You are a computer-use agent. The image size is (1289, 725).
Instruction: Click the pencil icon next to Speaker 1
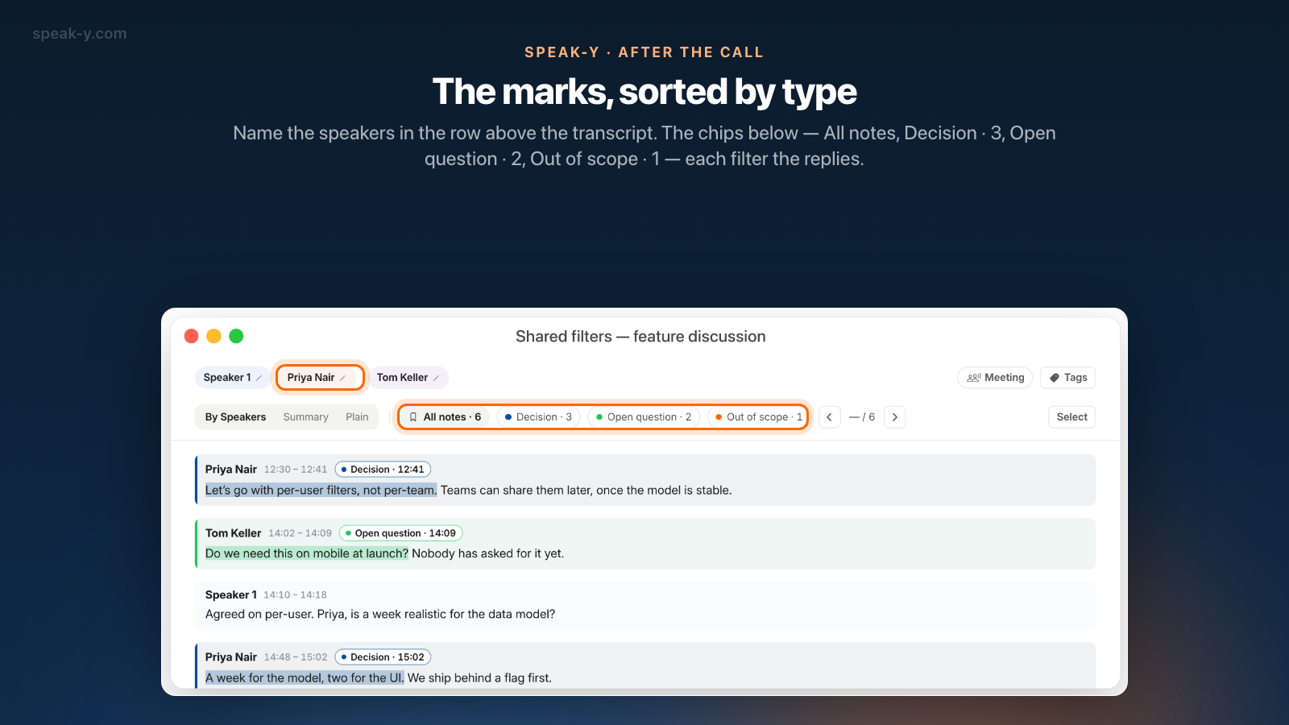[259, 378]
